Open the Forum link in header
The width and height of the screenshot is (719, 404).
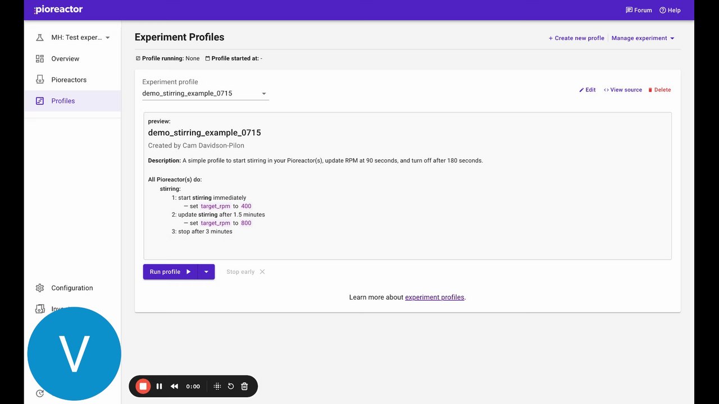639,10
